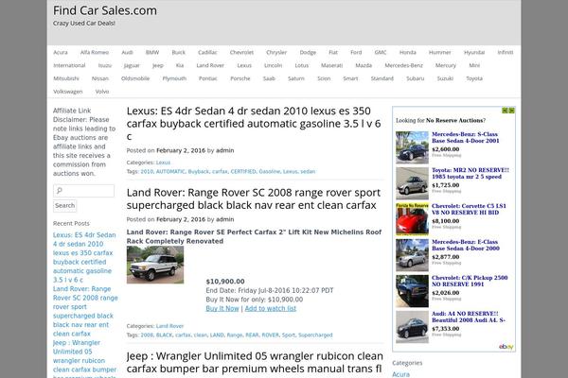Image resolution: width=568 pixels, height=378 pixels.
Task: Open Lexus in the navigation menu
Action: (x=244, y=65)
